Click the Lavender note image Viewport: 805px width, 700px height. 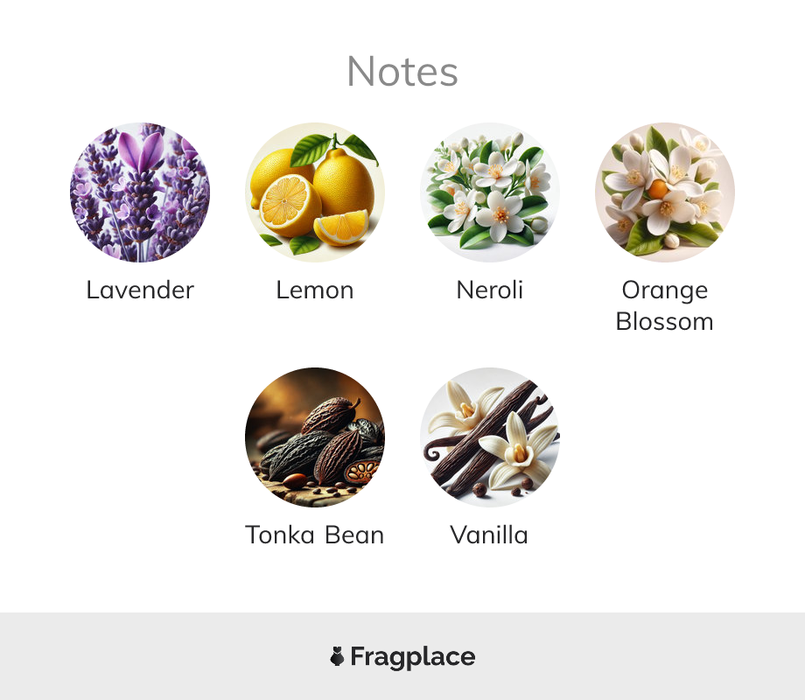click(x=140, y=192)
